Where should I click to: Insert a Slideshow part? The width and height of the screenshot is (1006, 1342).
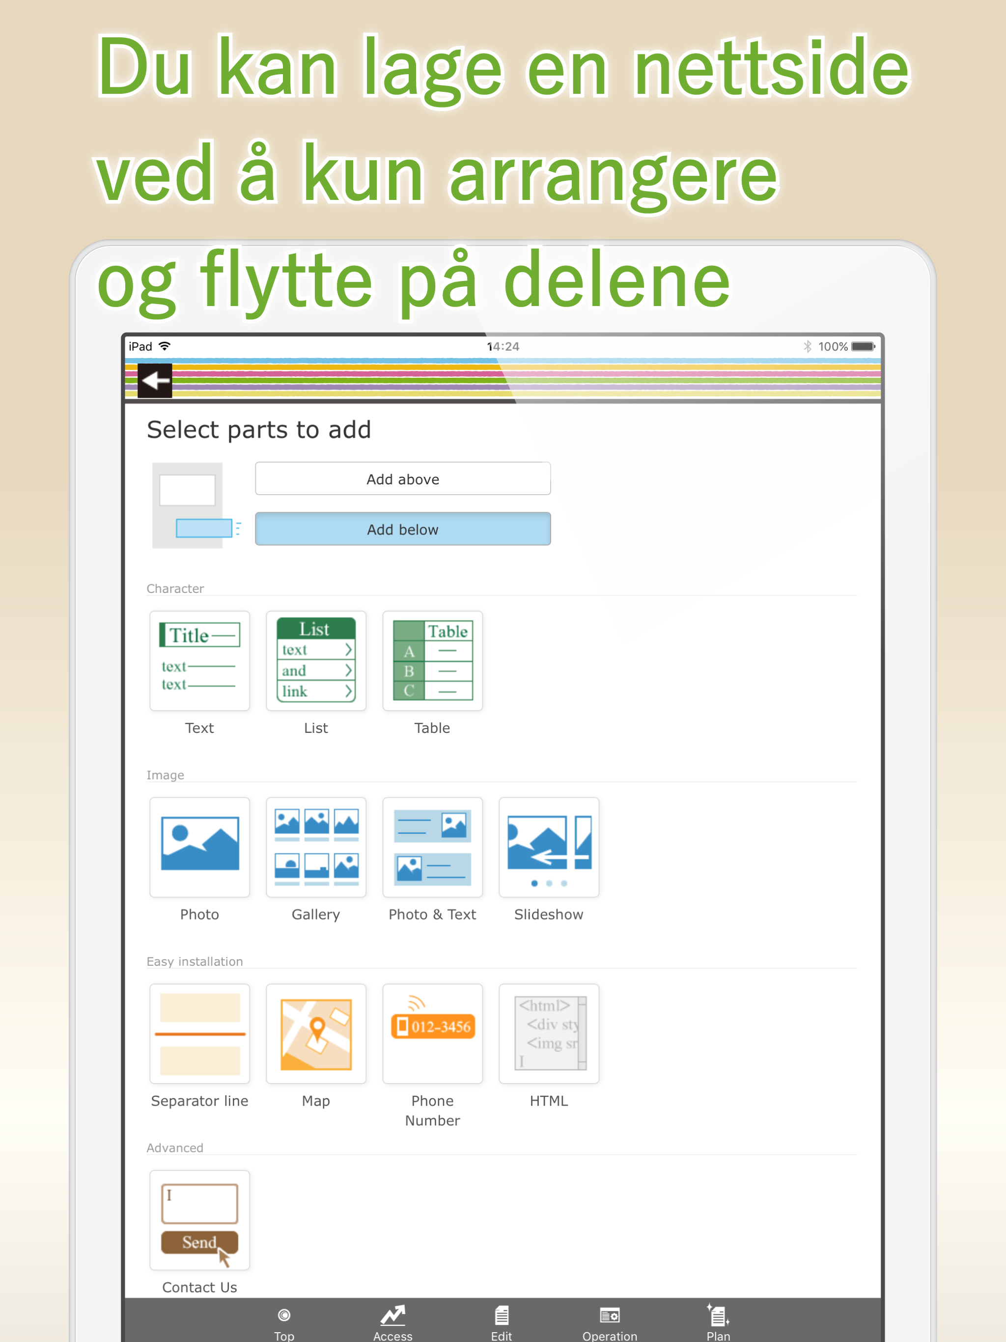pyautogui.click(x=549, y=847)
